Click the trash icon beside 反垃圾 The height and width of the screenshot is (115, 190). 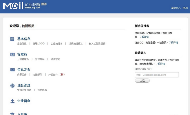click(12, 114)
